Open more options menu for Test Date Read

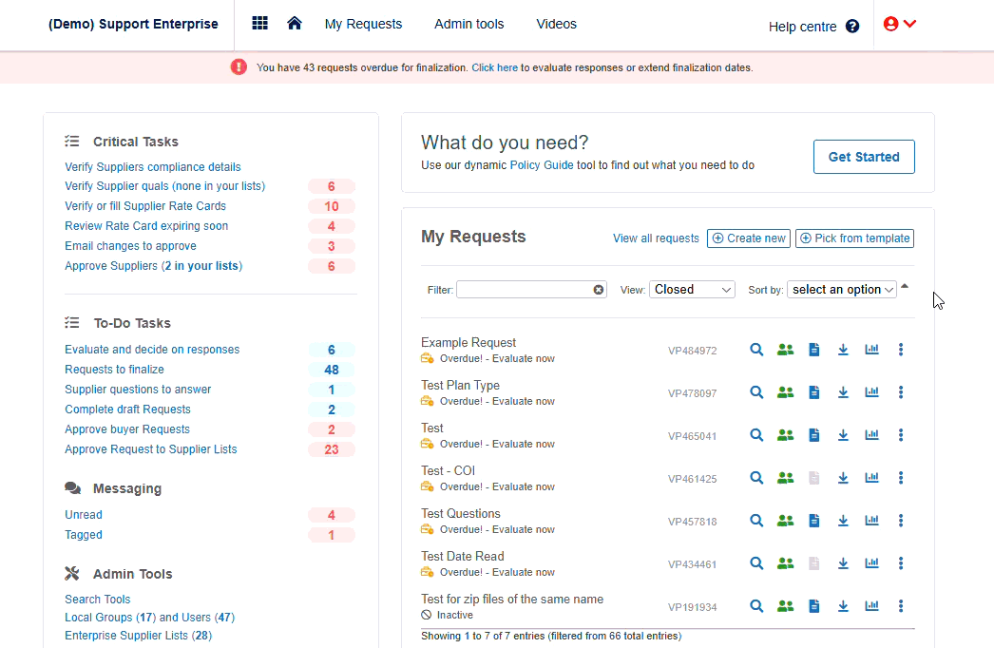point(901,563)
